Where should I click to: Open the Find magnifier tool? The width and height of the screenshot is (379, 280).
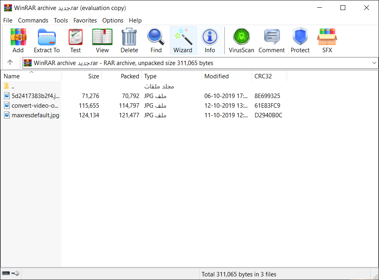[156, 37]
